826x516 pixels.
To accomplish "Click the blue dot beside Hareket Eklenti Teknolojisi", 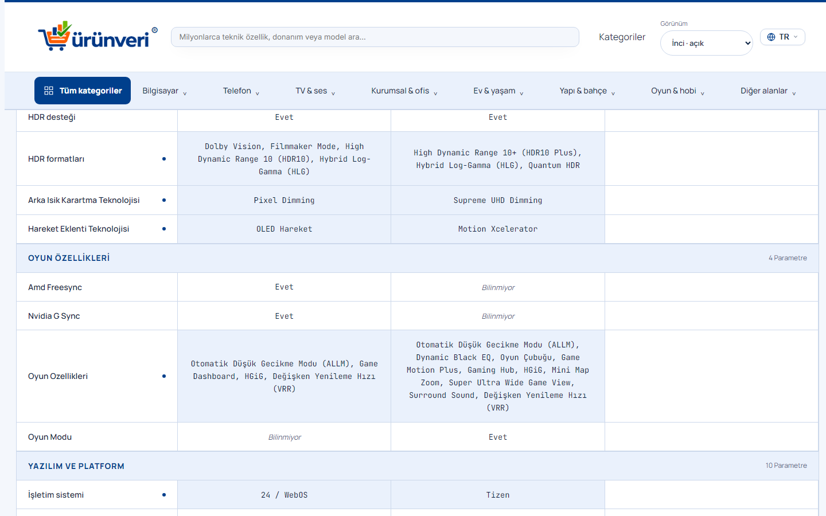I will coord(164,229).
